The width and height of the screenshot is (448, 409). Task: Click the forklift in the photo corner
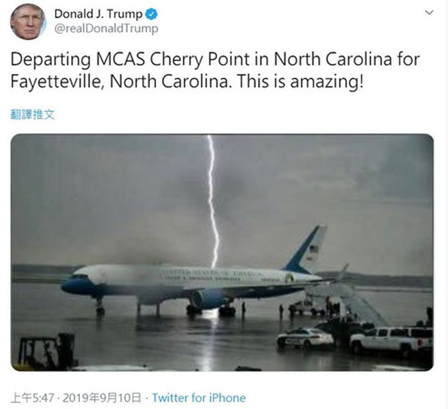point(47,352)
